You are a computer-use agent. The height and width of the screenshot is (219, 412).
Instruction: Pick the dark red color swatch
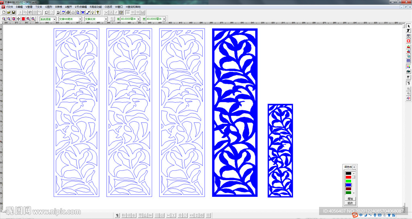point(348,189)
